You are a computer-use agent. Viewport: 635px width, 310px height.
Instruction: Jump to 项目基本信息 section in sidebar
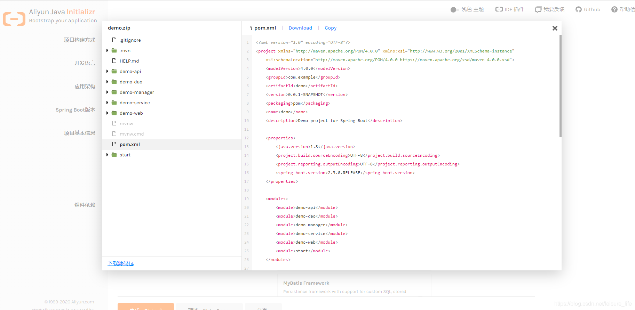[x=79, y=133]
